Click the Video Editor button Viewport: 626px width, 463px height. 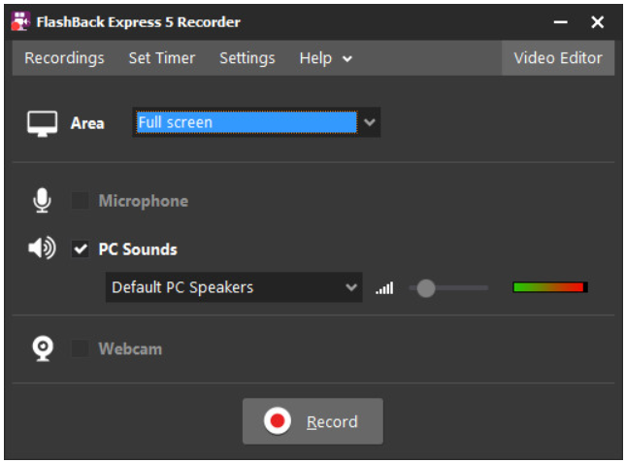click(x=558, y=58)
